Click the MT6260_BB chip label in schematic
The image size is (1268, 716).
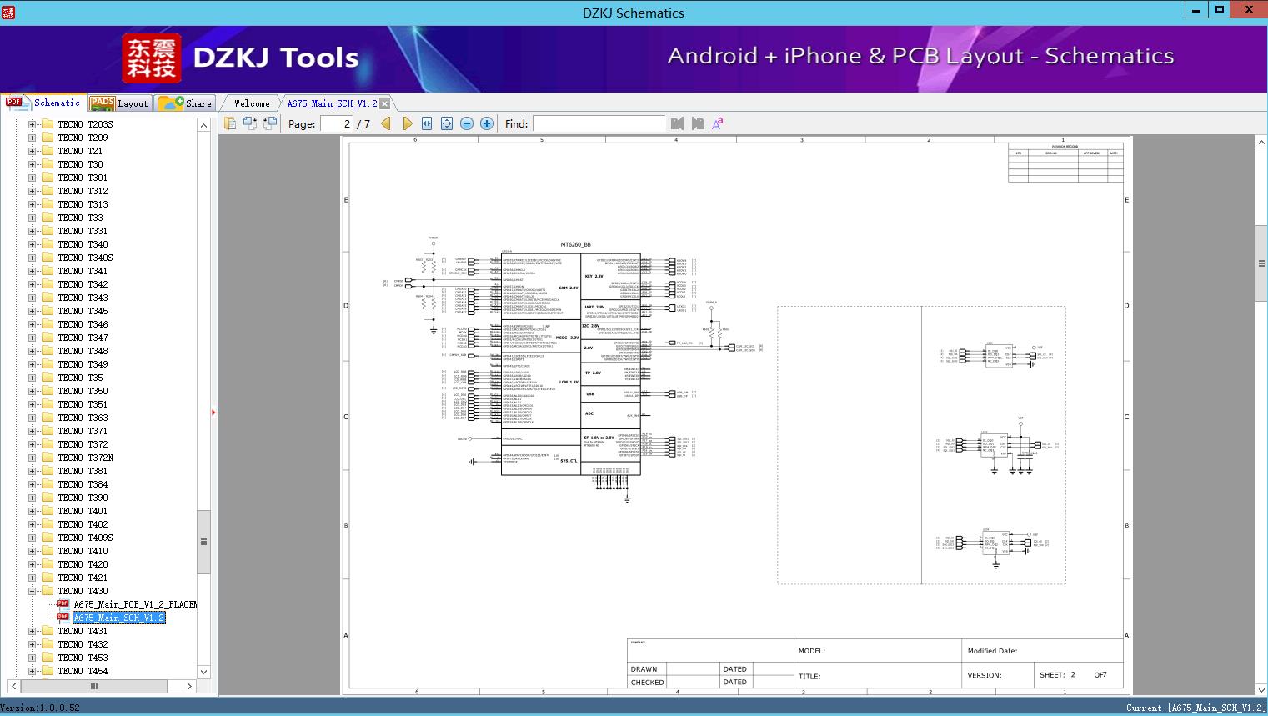click(575, 244)
